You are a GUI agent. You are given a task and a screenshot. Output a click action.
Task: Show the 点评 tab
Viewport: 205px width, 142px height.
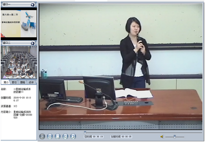pyautogui.click(x=31, y=82)
